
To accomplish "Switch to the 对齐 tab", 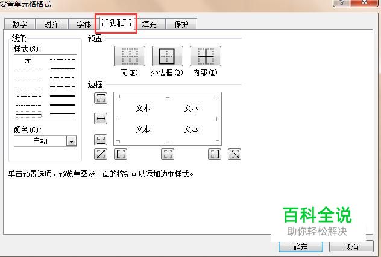I will point(51,24).
